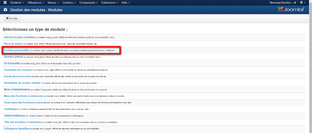The width and height of the screenshot is (312, 133).
Task: Choose Statut multilangue module type
Action: pyautogui.click(x=15, y=116)
